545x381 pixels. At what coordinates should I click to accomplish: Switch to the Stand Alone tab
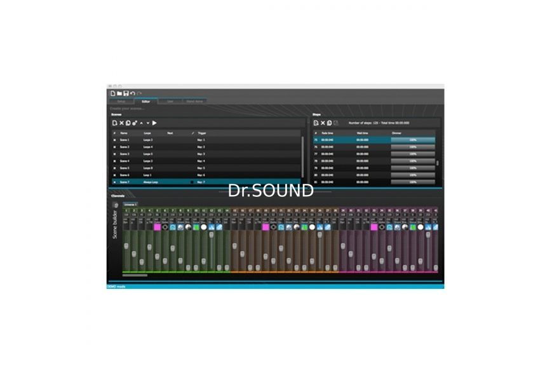point(194,102)
